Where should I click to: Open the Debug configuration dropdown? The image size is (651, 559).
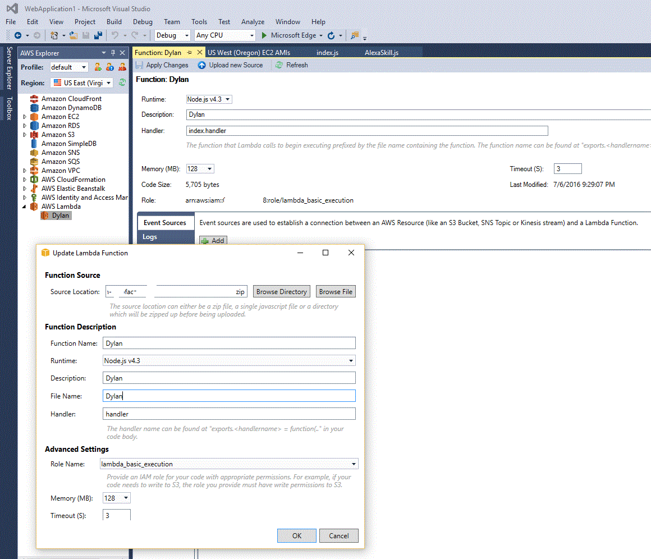click(x=172, y=36)
